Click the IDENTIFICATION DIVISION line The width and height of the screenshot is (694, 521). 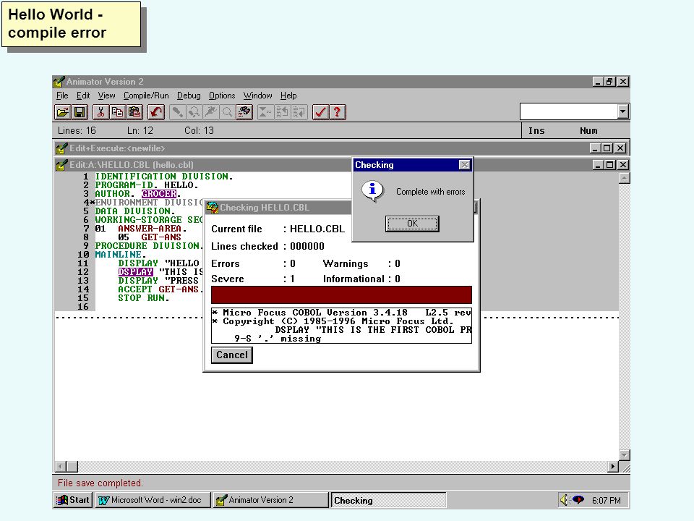164,177
